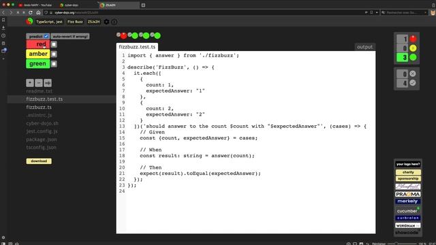Open history clock icon in browser sidebar
436x245 pixels.
(3, 35)
